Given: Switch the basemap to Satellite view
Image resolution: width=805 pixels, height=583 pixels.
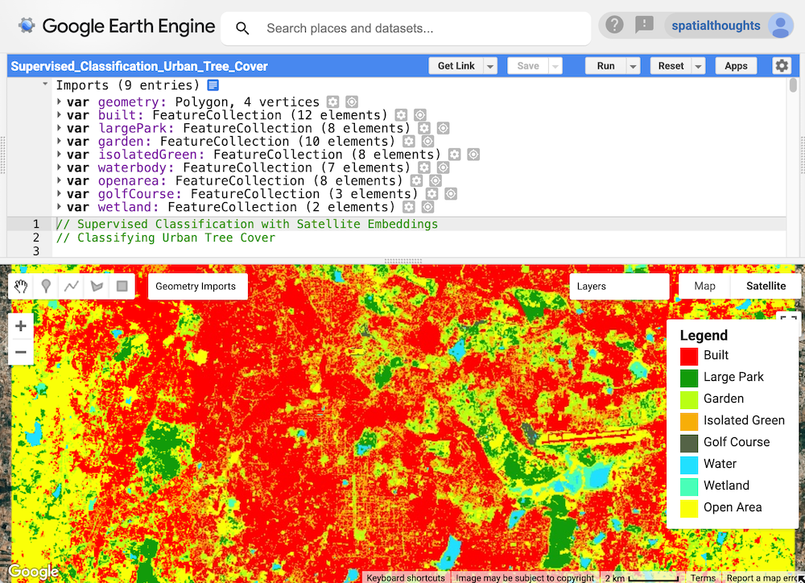Looking at the screenshot, I should pyautogui.click(x=766, y=286).
